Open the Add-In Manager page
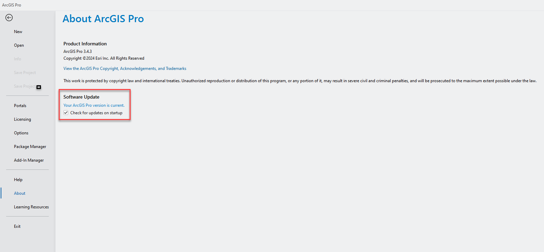Screen dimensions: 544x252 point(29,160)
